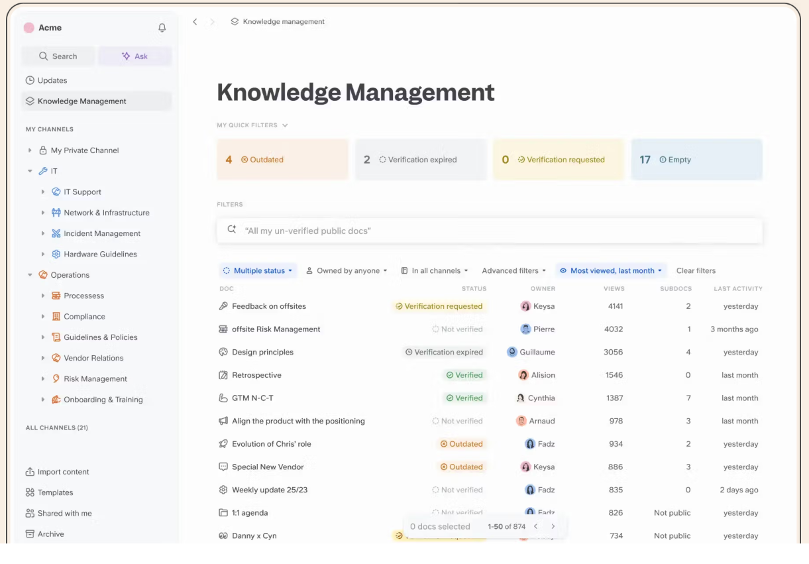Screen dimensions: 809x564
Task: Click the rocket icon for Evolution of Chris' role
Action: [x=223, y=444]
